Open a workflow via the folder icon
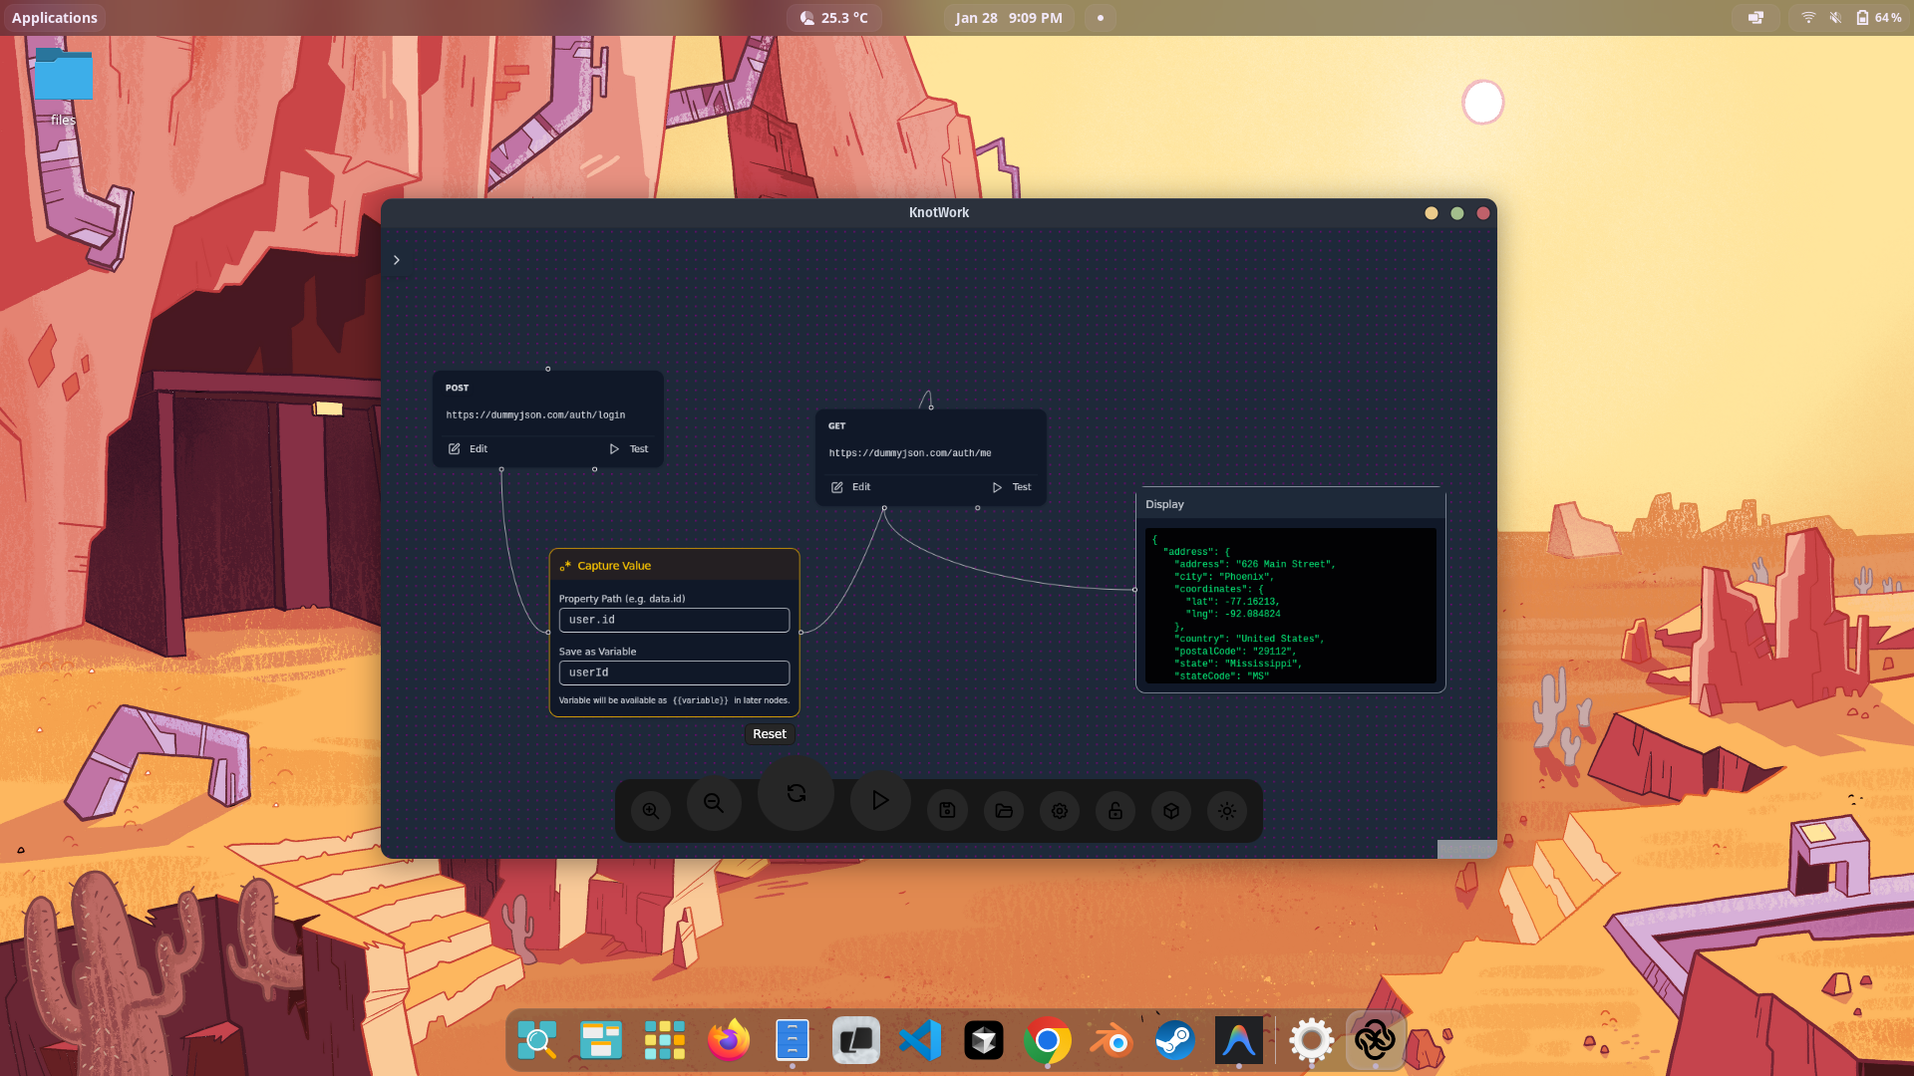The width and height of the screenshot is (1914, 1076). tap(1004, 810)
